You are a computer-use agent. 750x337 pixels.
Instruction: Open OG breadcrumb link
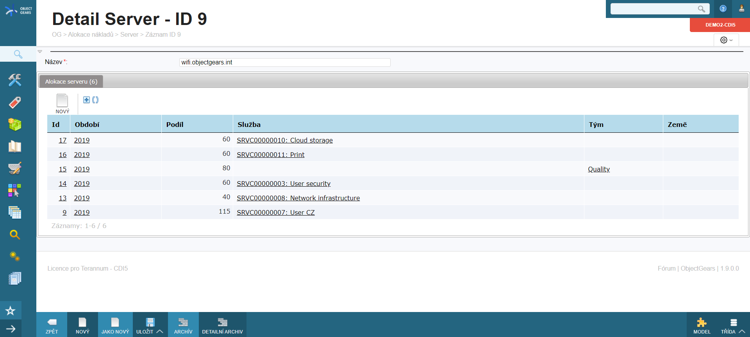click(57, 35)
